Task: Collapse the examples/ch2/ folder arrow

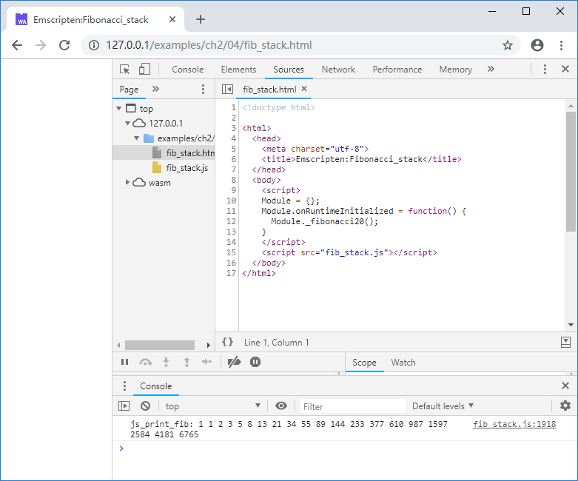Action: point(136,138)
